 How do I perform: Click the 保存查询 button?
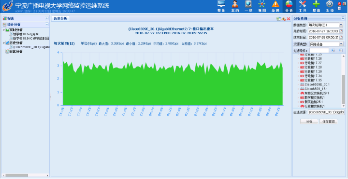point(329,122)
